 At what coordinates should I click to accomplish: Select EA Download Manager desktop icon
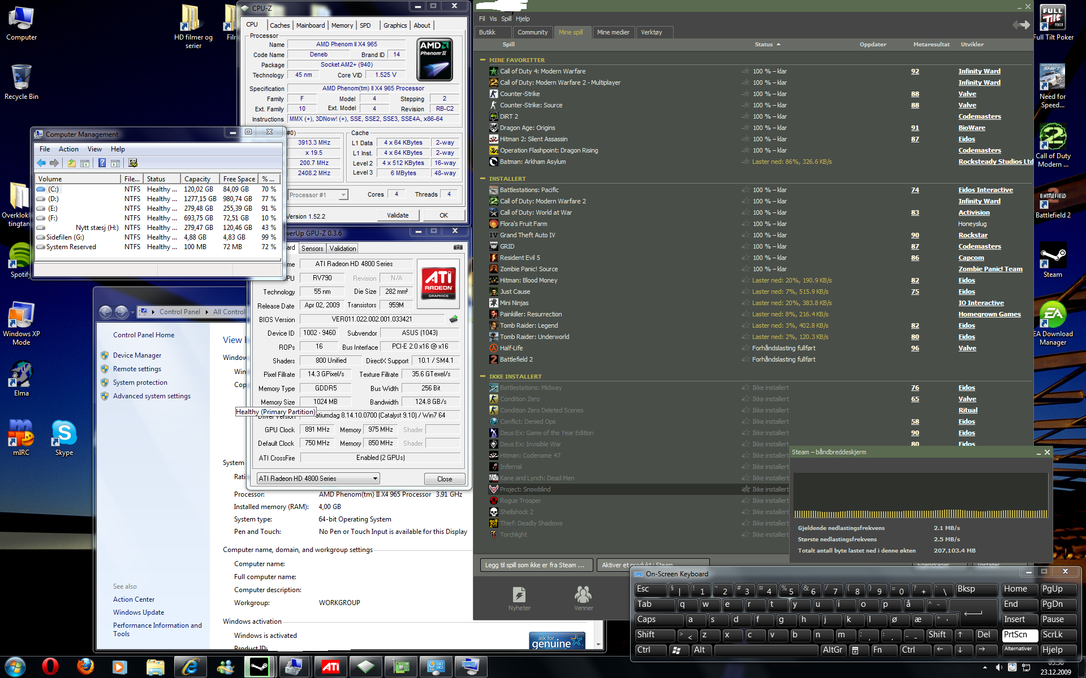(x=1053, y=322)
